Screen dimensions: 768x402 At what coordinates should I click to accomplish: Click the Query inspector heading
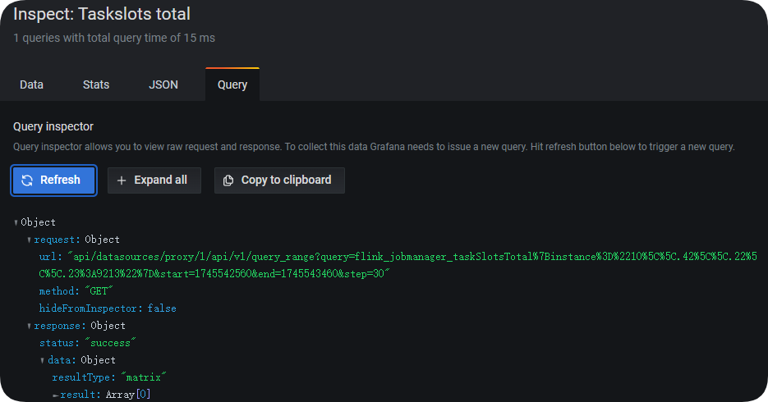[53, 126]
